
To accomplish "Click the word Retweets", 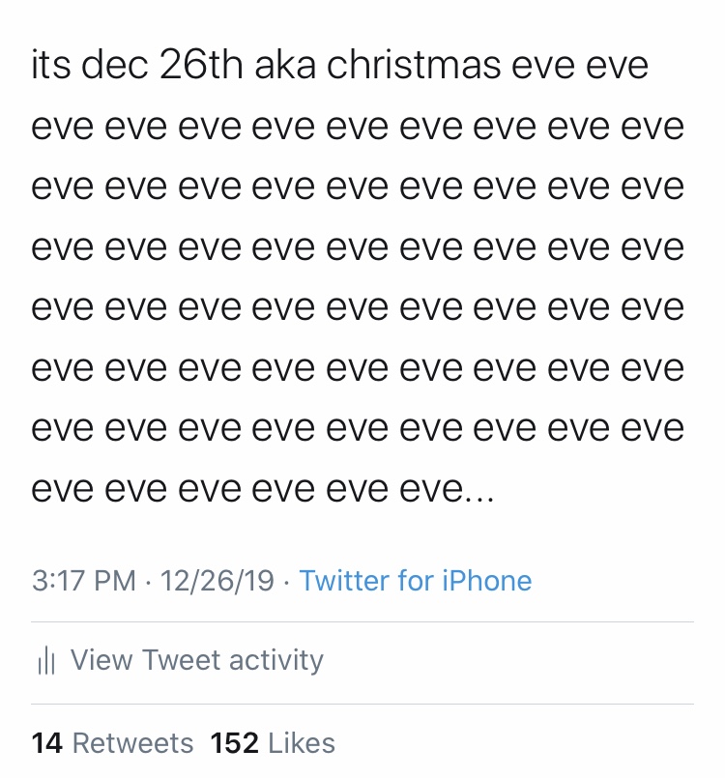I will (133, 743).
